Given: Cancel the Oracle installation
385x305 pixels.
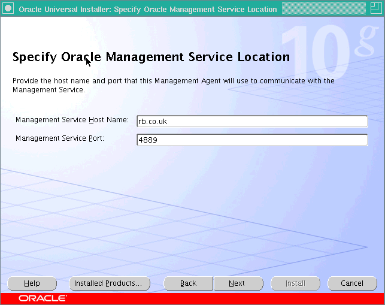Looking at the screenshot, I should (352, 283).
